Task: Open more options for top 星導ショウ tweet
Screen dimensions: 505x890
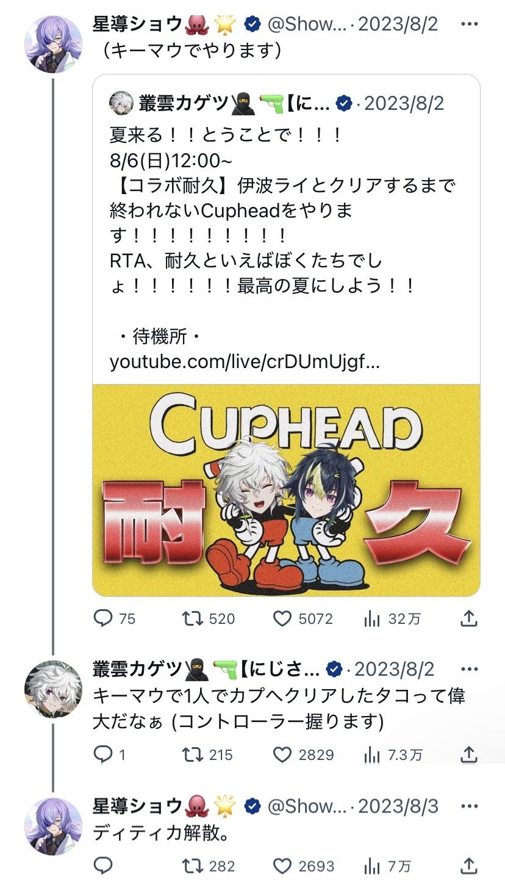Action: point(468,24)
